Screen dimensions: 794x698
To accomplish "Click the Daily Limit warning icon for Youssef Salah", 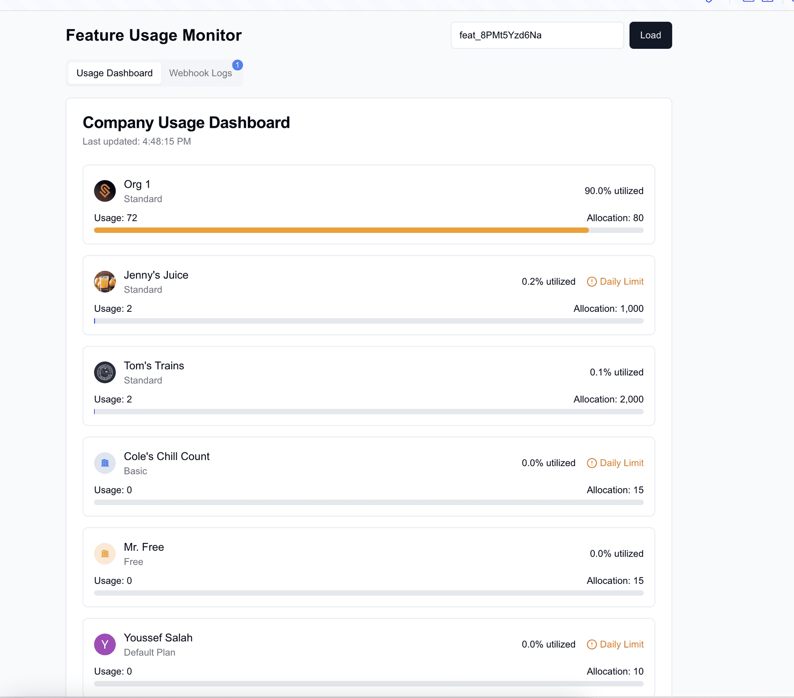I will 592,644.
